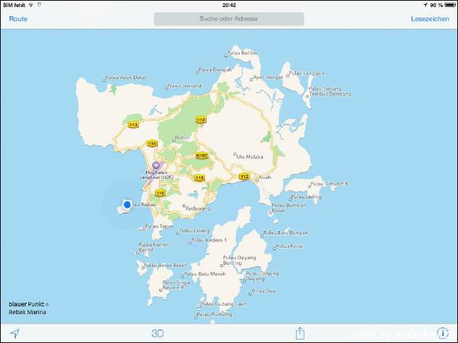Select the Pulau Dayang Bunting label
The height and width of the screenshot is (343, 458).
point(240,260)
